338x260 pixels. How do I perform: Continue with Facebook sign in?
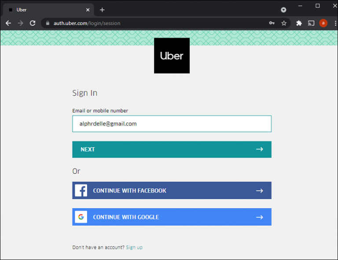click(172, 190)
